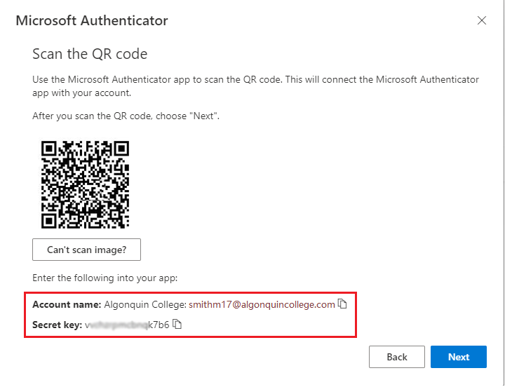
Task: Click the QR code image center
Action: [86, 185]
